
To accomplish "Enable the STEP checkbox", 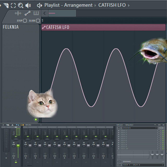I will 25,21.
